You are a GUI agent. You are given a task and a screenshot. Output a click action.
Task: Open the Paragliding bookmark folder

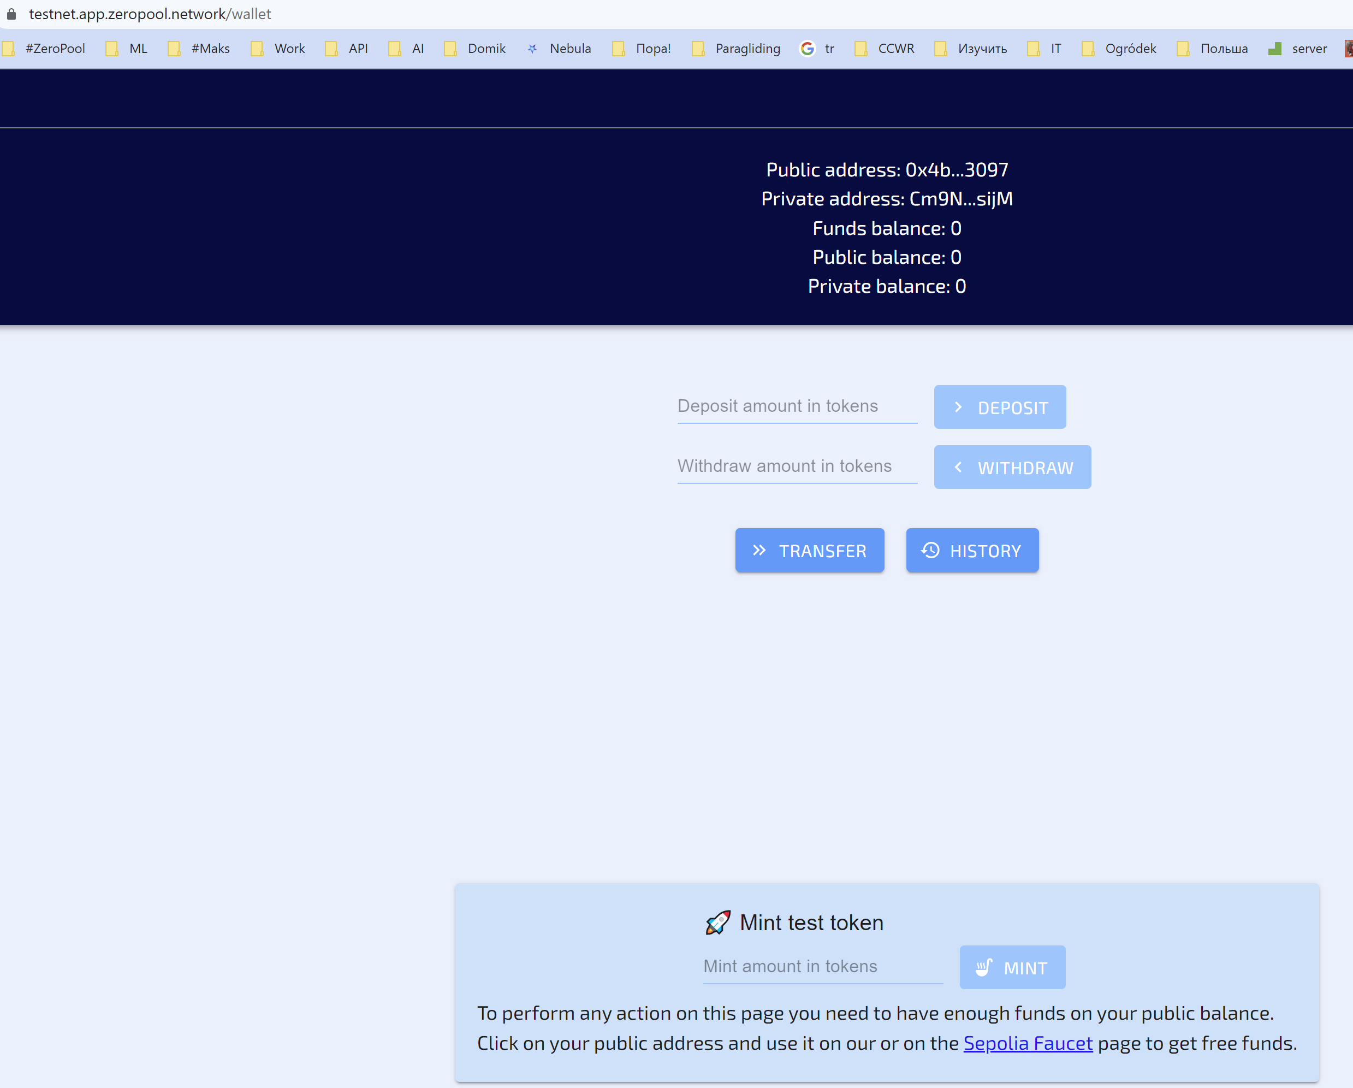(736, 49)
